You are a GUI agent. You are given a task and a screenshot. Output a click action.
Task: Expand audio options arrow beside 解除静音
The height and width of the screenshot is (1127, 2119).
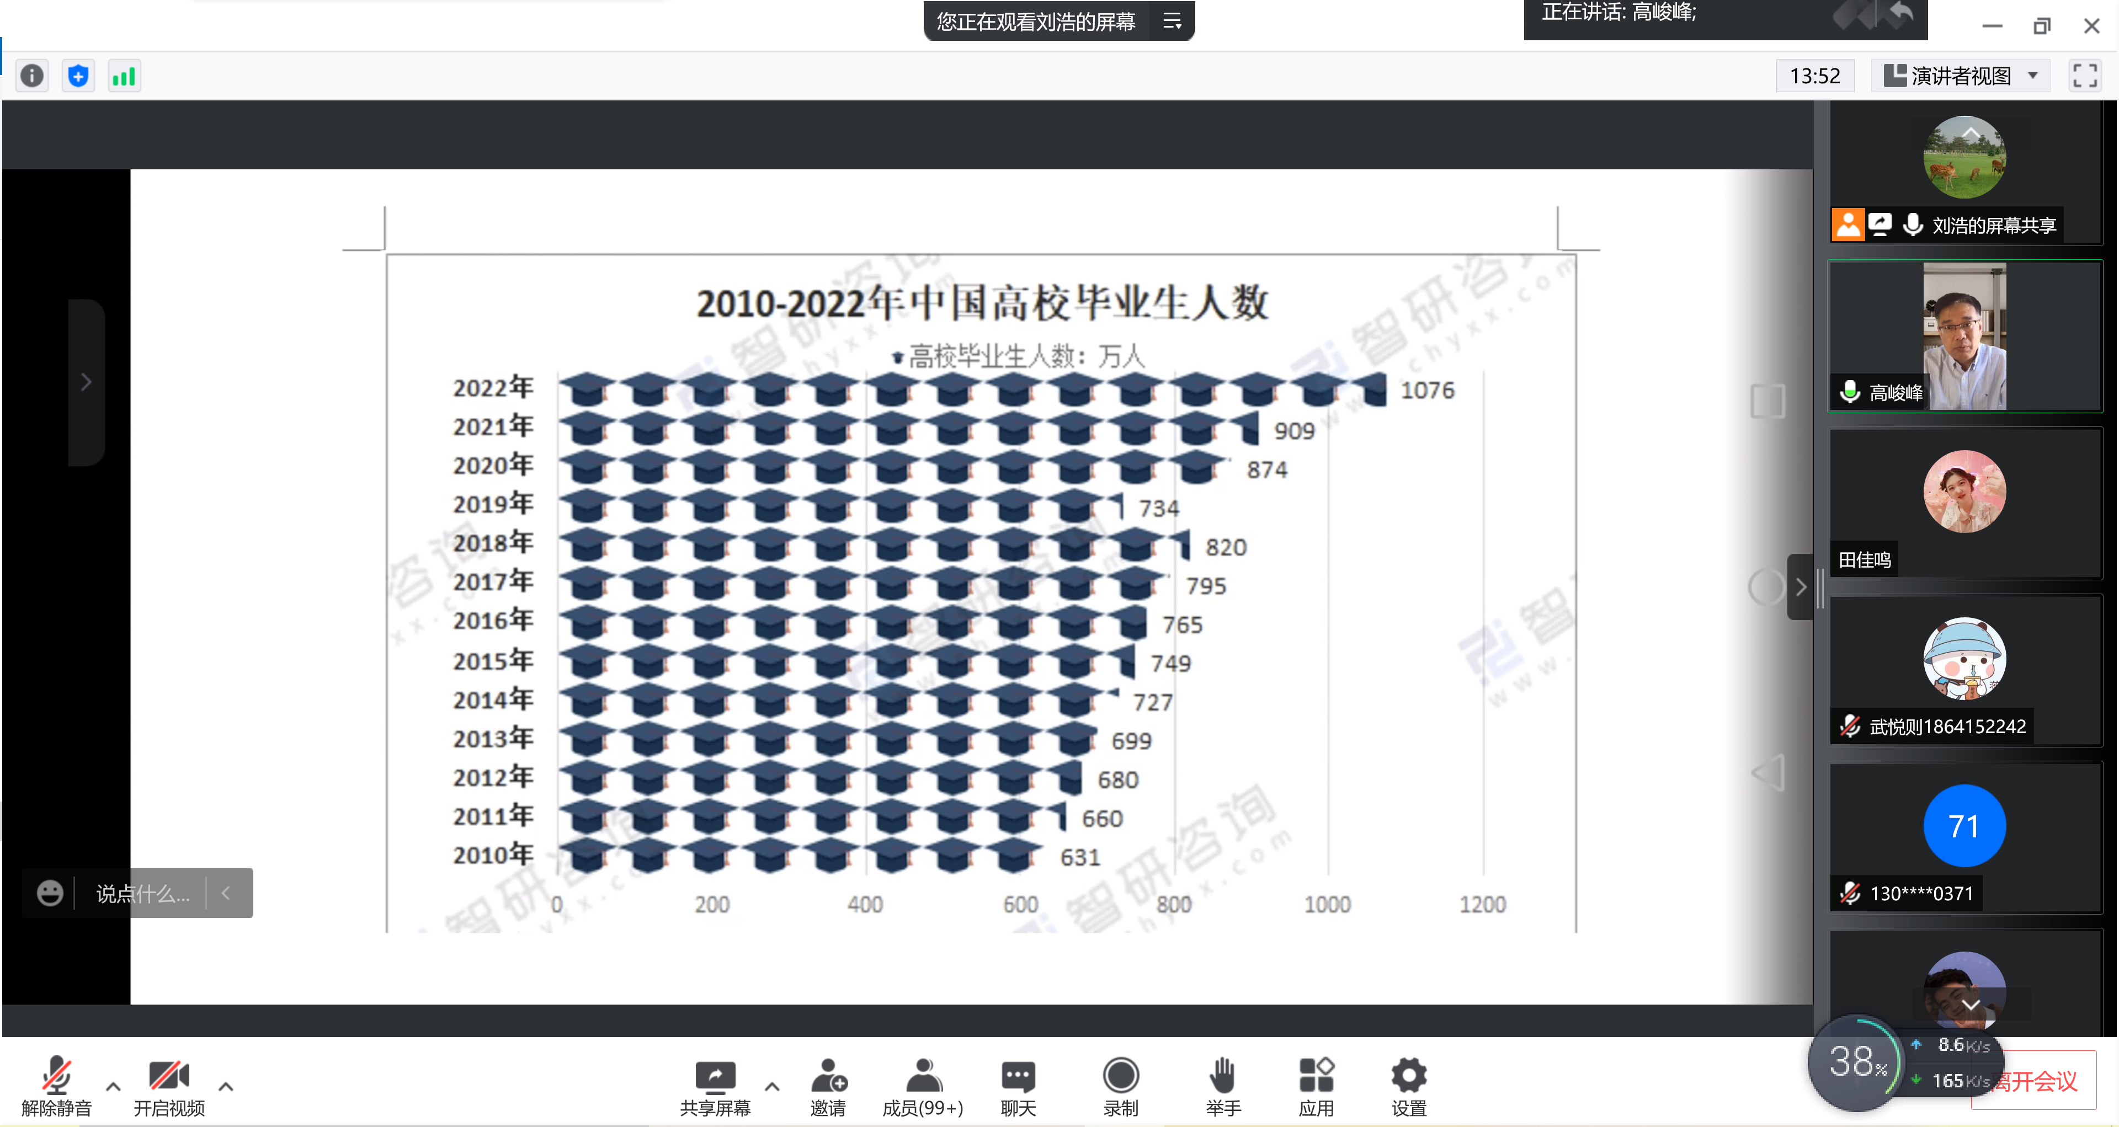(114, 1087)
